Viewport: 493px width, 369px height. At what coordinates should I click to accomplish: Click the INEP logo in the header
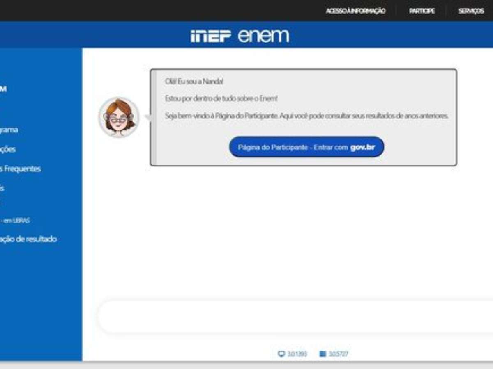coord(211,36)
